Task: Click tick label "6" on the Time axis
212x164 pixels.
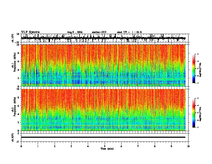Action: (122, 146)
